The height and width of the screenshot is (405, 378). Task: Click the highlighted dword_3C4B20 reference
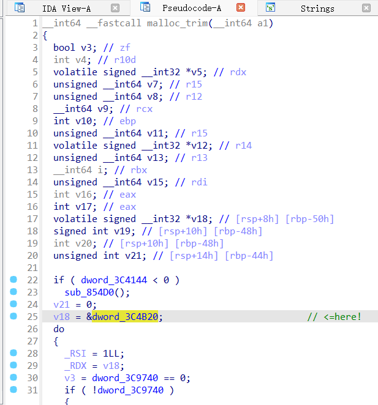click(x=127, y=316)
